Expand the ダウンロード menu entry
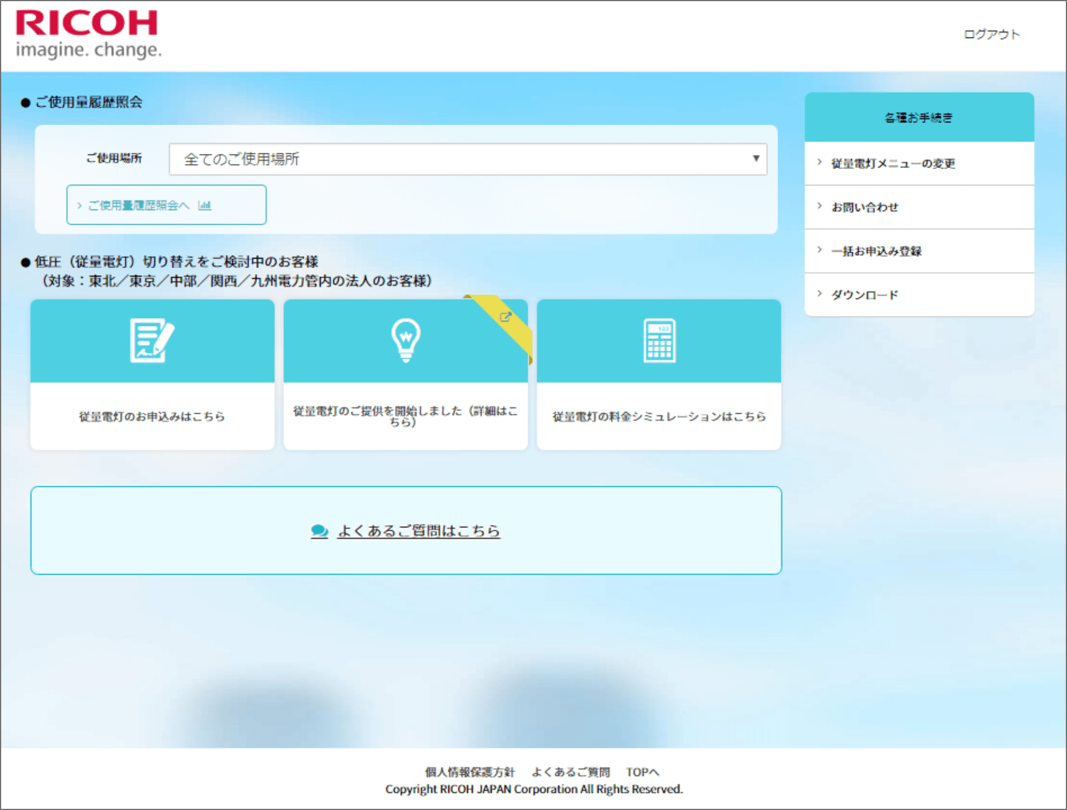 (x=865, y=295)
